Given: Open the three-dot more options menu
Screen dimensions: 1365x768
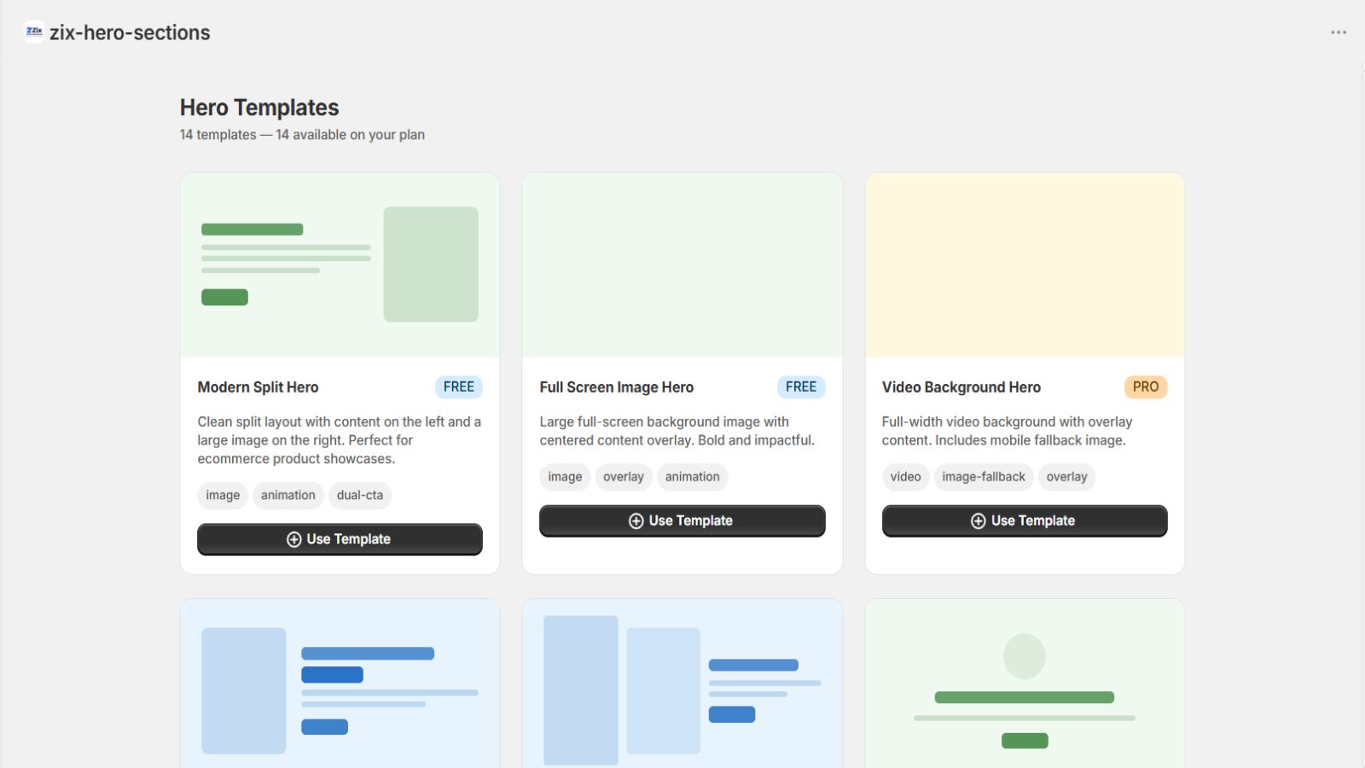Looking at the screenshot, I should click(1339, 32).
